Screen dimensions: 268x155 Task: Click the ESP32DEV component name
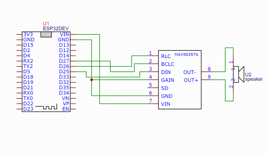pos(56,28)
